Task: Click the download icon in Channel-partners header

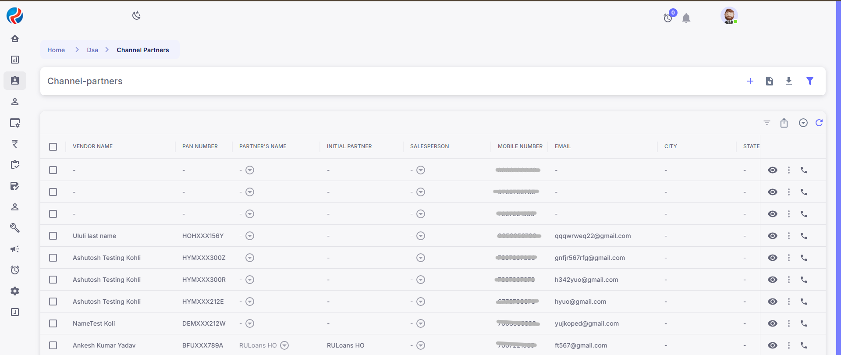Action: tap(788, 81)
